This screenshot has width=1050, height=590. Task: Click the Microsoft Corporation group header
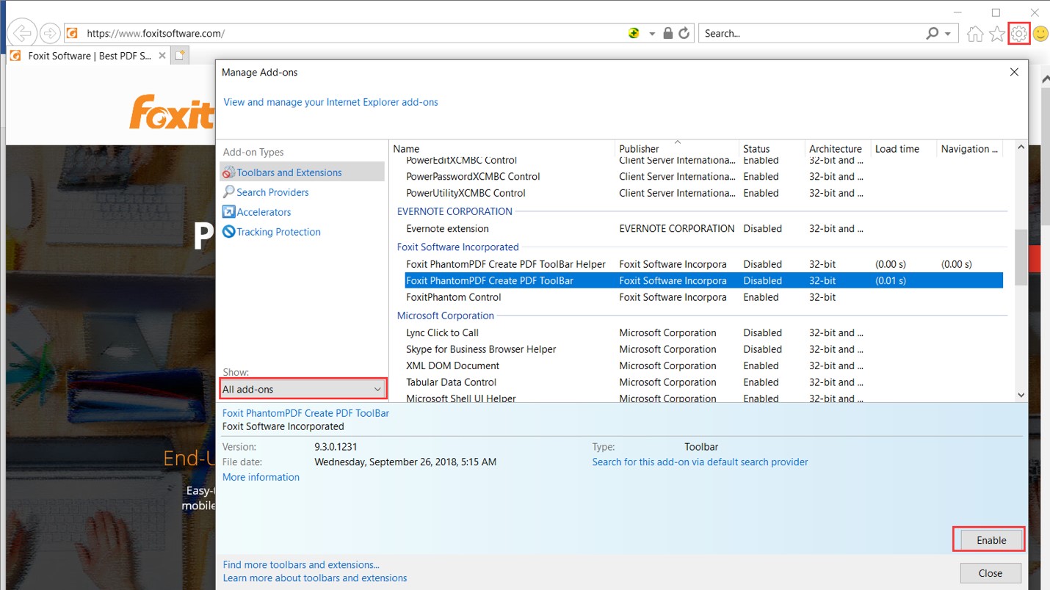tap(445, 316)
